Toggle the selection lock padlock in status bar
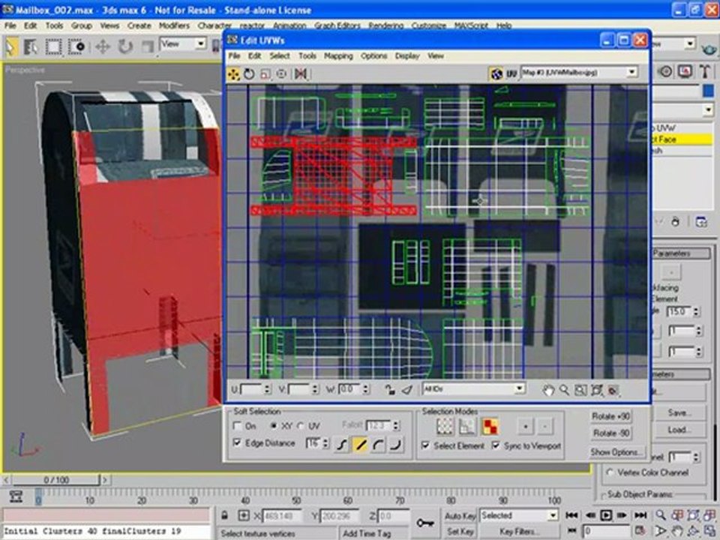 tap(224, 515)
